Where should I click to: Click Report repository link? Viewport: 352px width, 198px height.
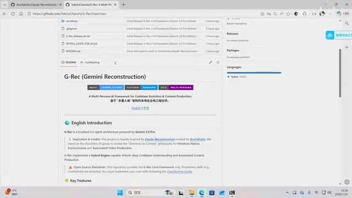tap(237, 24)
